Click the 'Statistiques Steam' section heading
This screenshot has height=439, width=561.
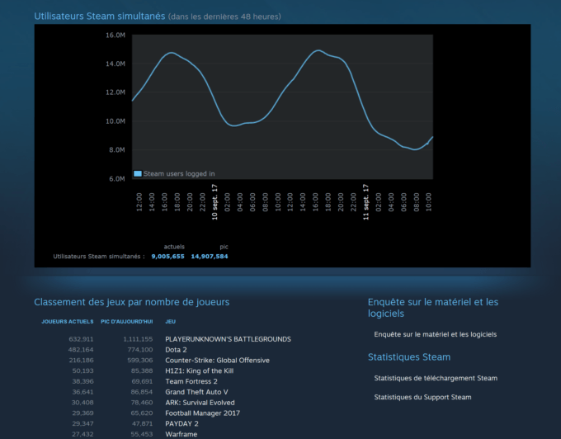click(x=409, y=356)
